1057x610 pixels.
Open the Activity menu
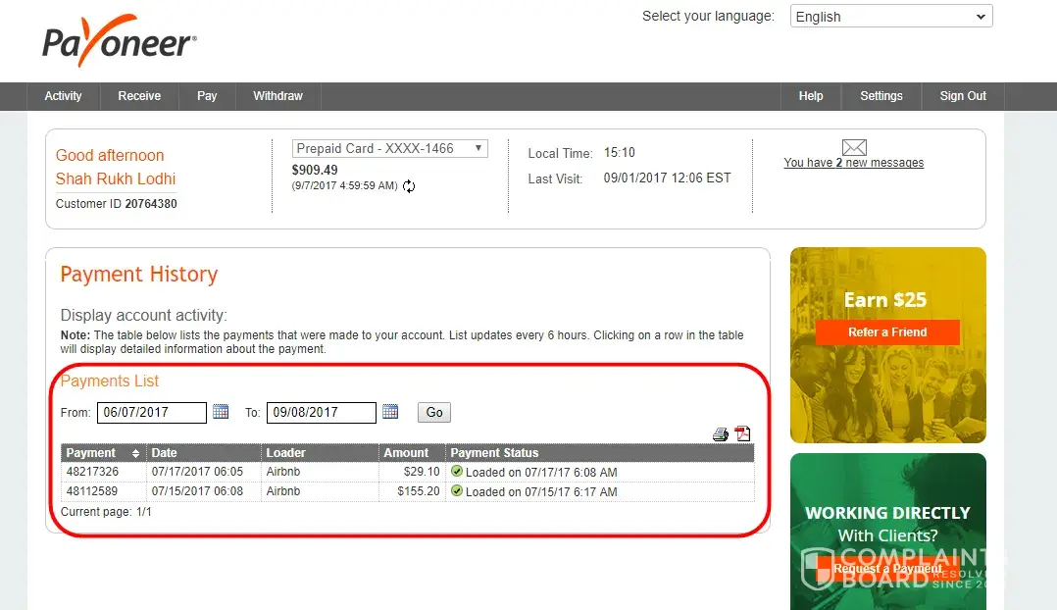(x=63, y=96)
